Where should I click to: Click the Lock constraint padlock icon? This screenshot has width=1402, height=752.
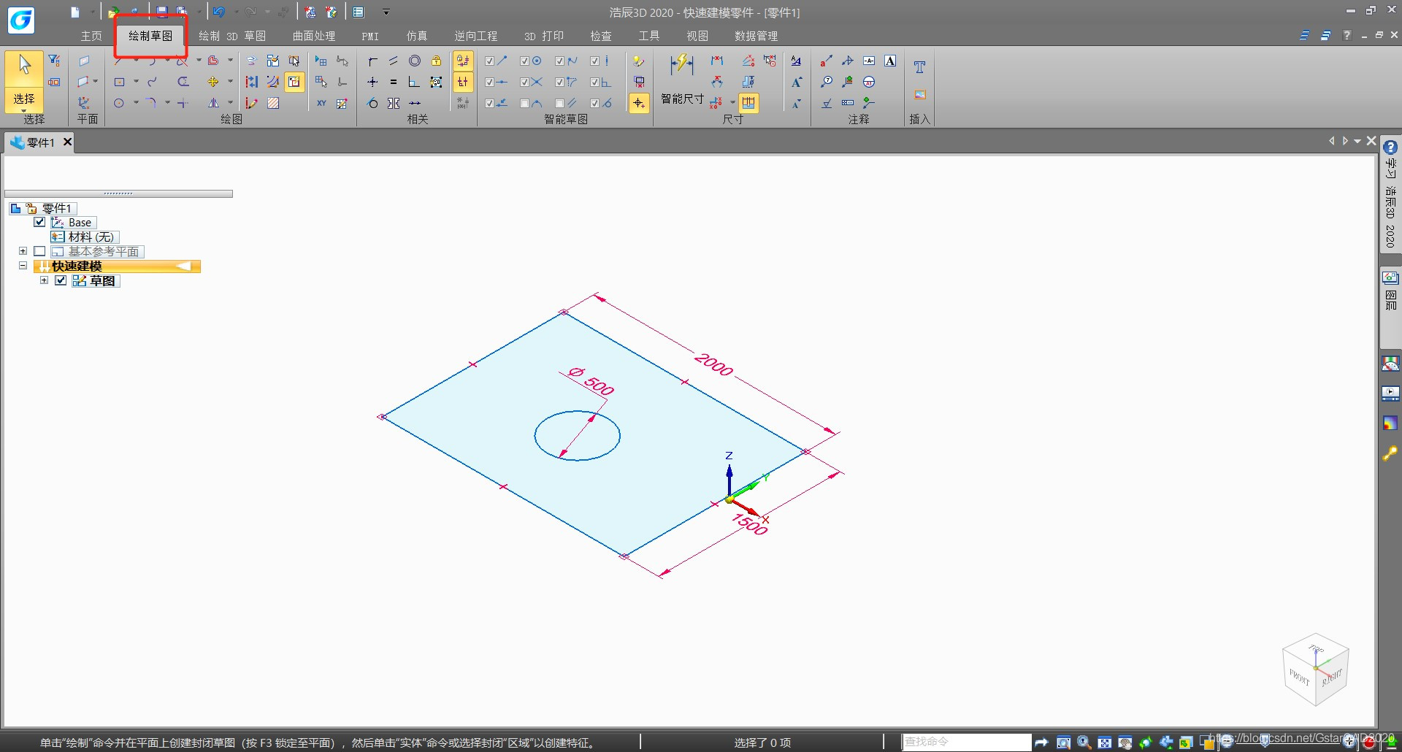[436, 61]
